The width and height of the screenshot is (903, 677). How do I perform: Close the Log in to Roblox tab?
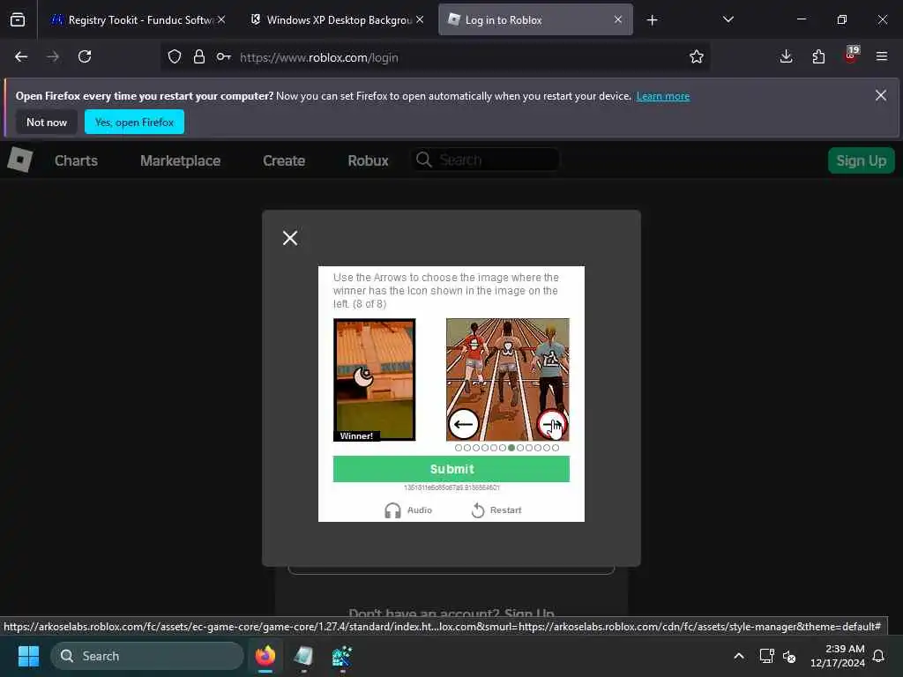(x=618, y=19)
